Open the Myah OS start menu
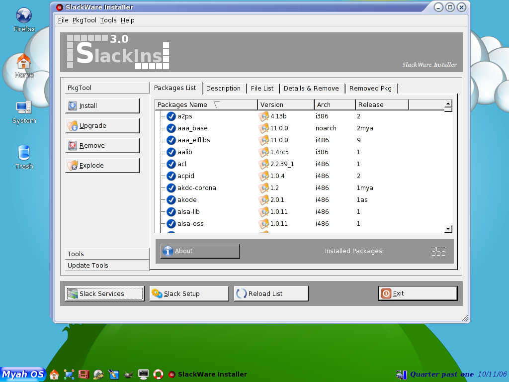Viewport: 509px width, 382px height. coord(23,375)
